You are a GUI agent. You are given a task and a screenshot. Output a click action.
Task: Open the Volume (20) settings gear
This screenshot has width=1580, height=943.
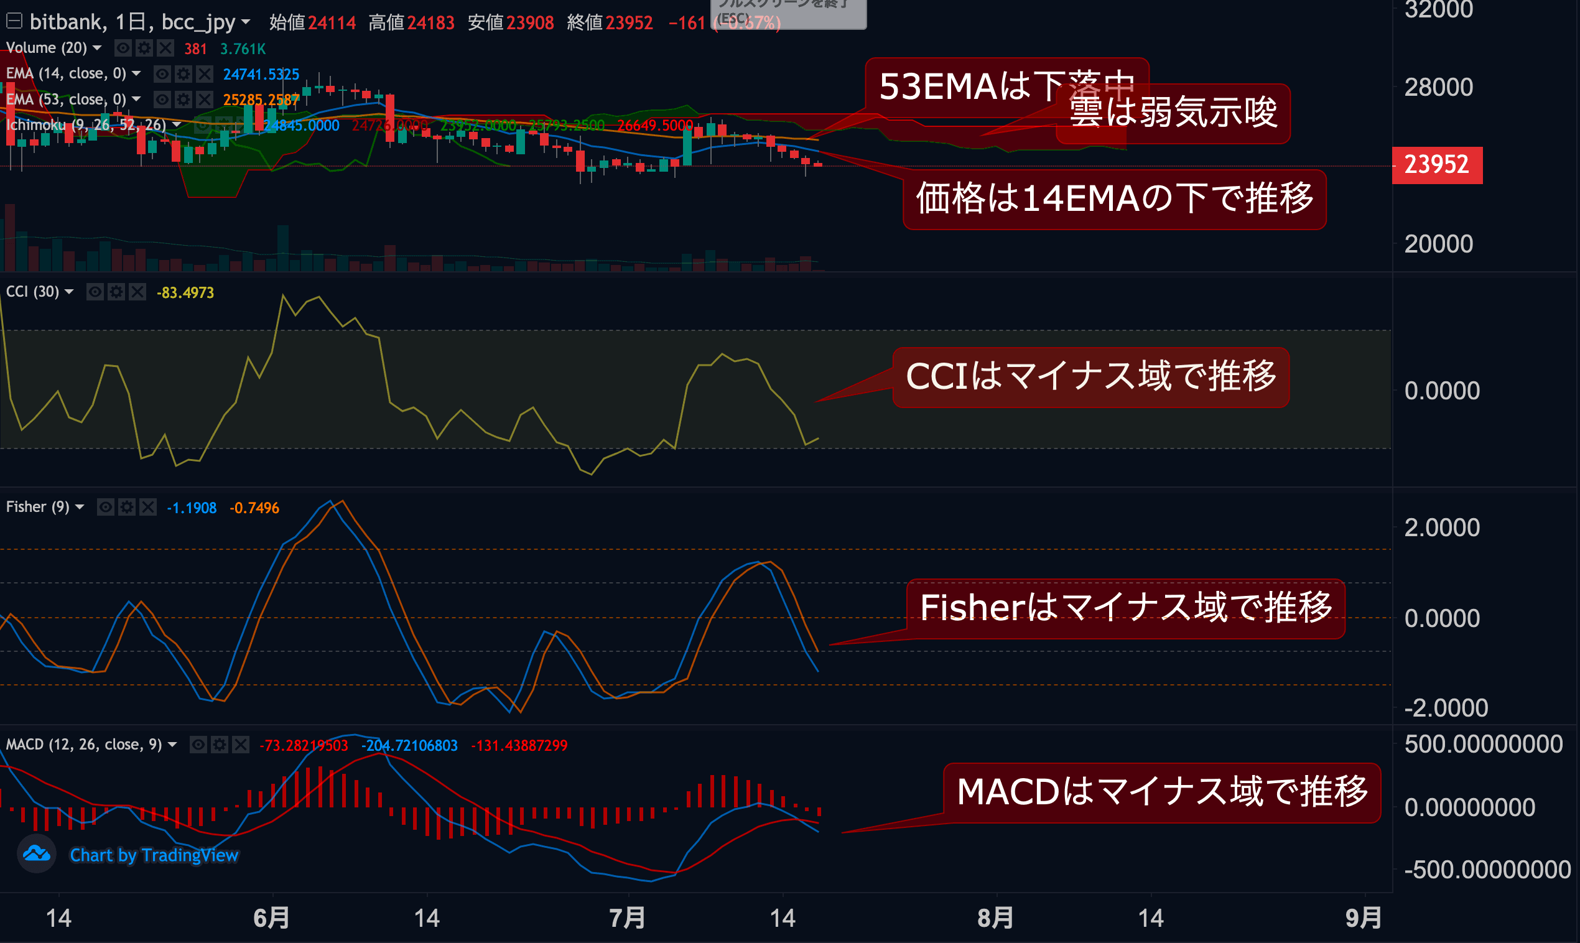coord(144,48)
